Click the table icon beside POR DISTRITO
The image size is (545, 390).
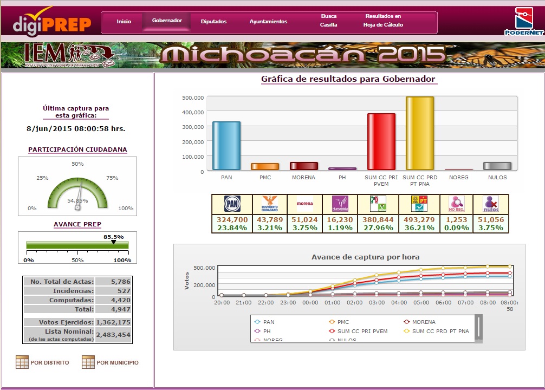pyautogui.click(x=22, y=362)
